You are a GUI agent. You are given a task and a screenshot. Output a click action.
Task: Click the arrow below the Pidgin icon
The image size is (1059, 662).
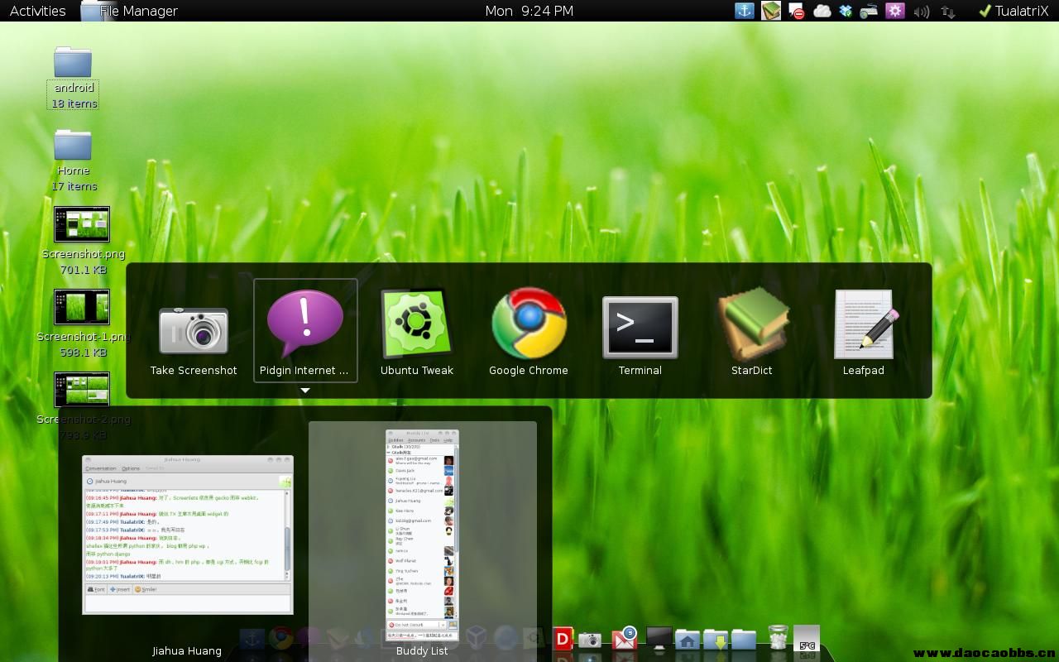click(305, 391)
